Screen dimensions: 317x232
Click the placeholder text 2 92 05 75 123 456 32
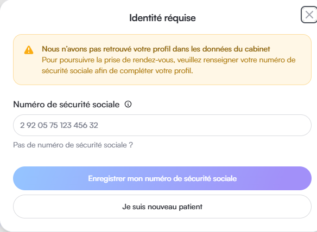pos(59,125)
